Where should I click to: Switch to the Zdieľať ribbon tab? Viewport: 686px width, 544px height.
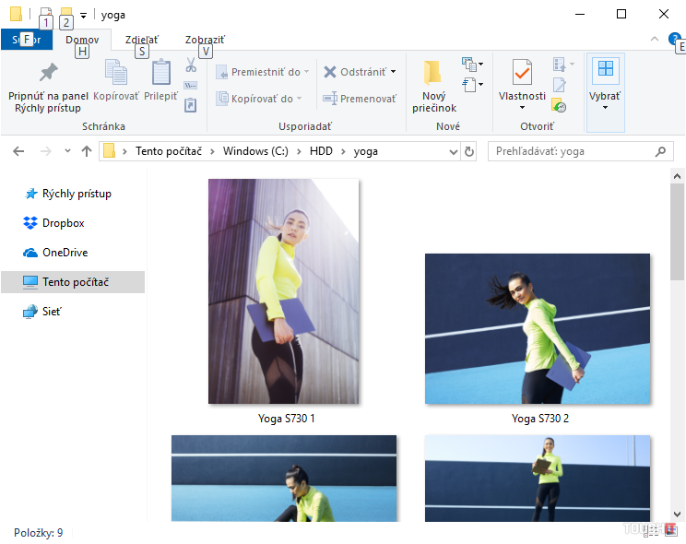click(x=141, y=40)
